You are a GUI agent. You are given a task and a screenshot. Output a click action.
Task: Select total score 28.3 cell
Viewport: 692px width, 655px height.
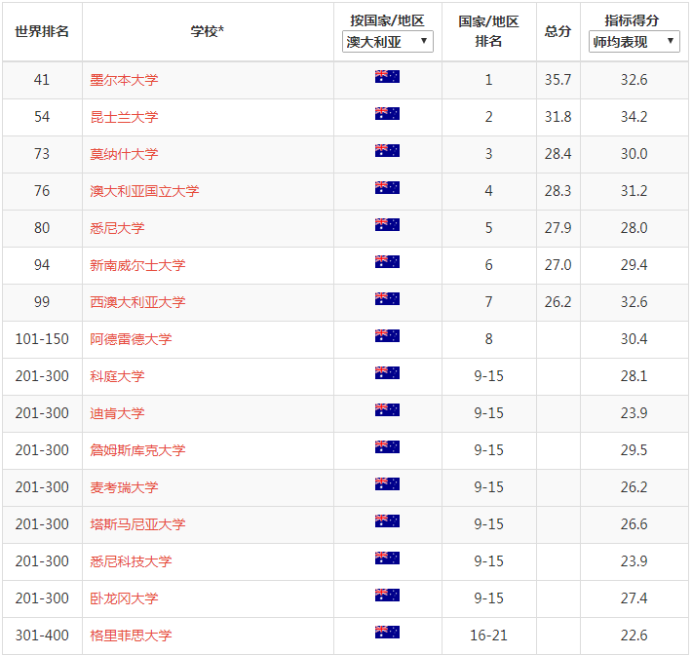click(557, 191)
